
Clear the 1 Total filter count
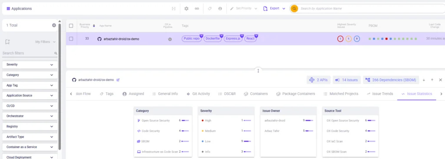[x=54, y=25]
